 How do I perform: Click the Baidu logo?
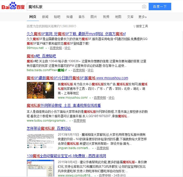click(x=13, y=6)
